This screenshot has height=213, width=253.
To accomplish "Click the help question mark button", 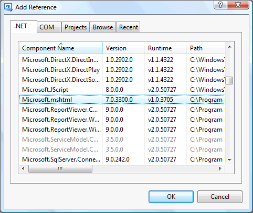I will tap(220, 5).
